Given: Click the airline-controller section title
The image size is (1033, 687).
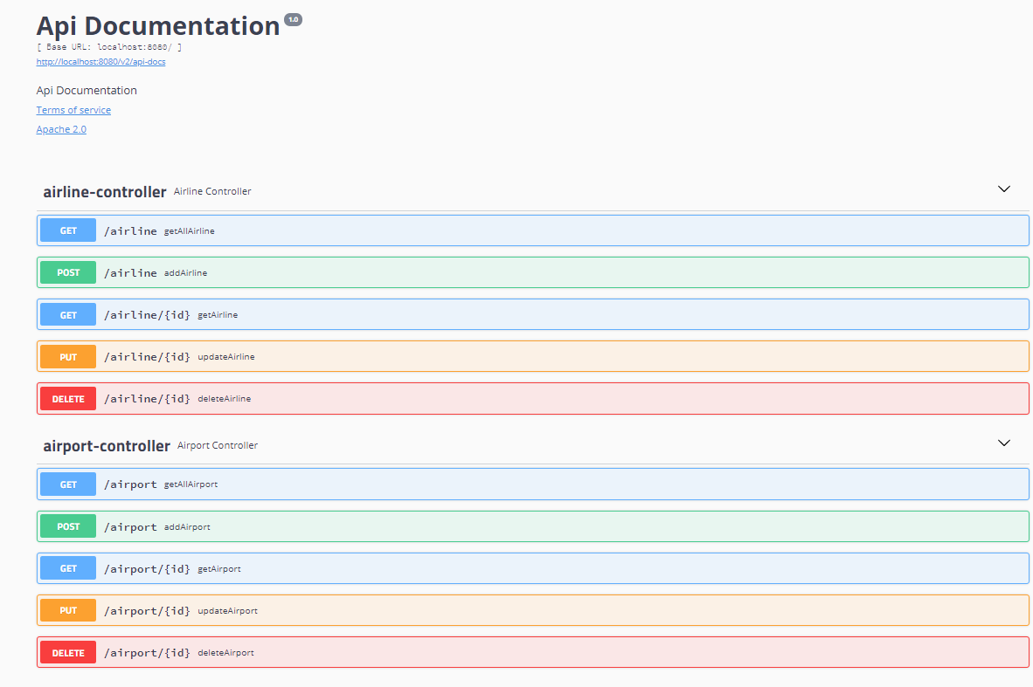Looking at the screenshot, I should (x=105, y=191).
